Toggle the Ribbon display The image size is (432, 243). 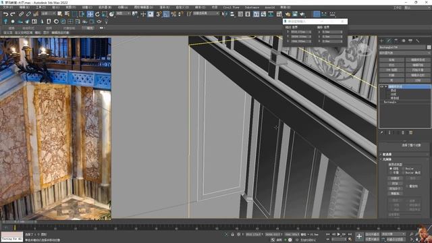tap(256, 13)
